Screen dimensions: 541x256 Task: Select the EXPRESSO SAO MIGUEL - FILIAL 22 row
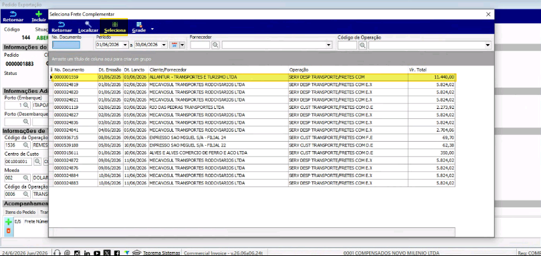tap(253, 145)
